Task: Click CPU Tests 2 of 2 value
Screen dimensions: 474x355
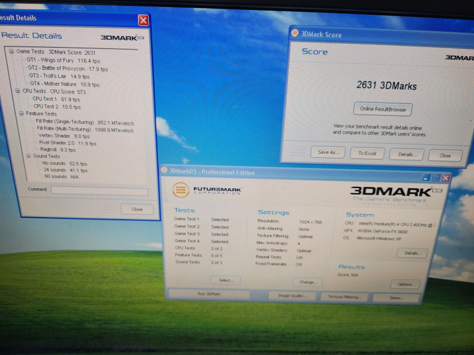Action: point(217,248)
